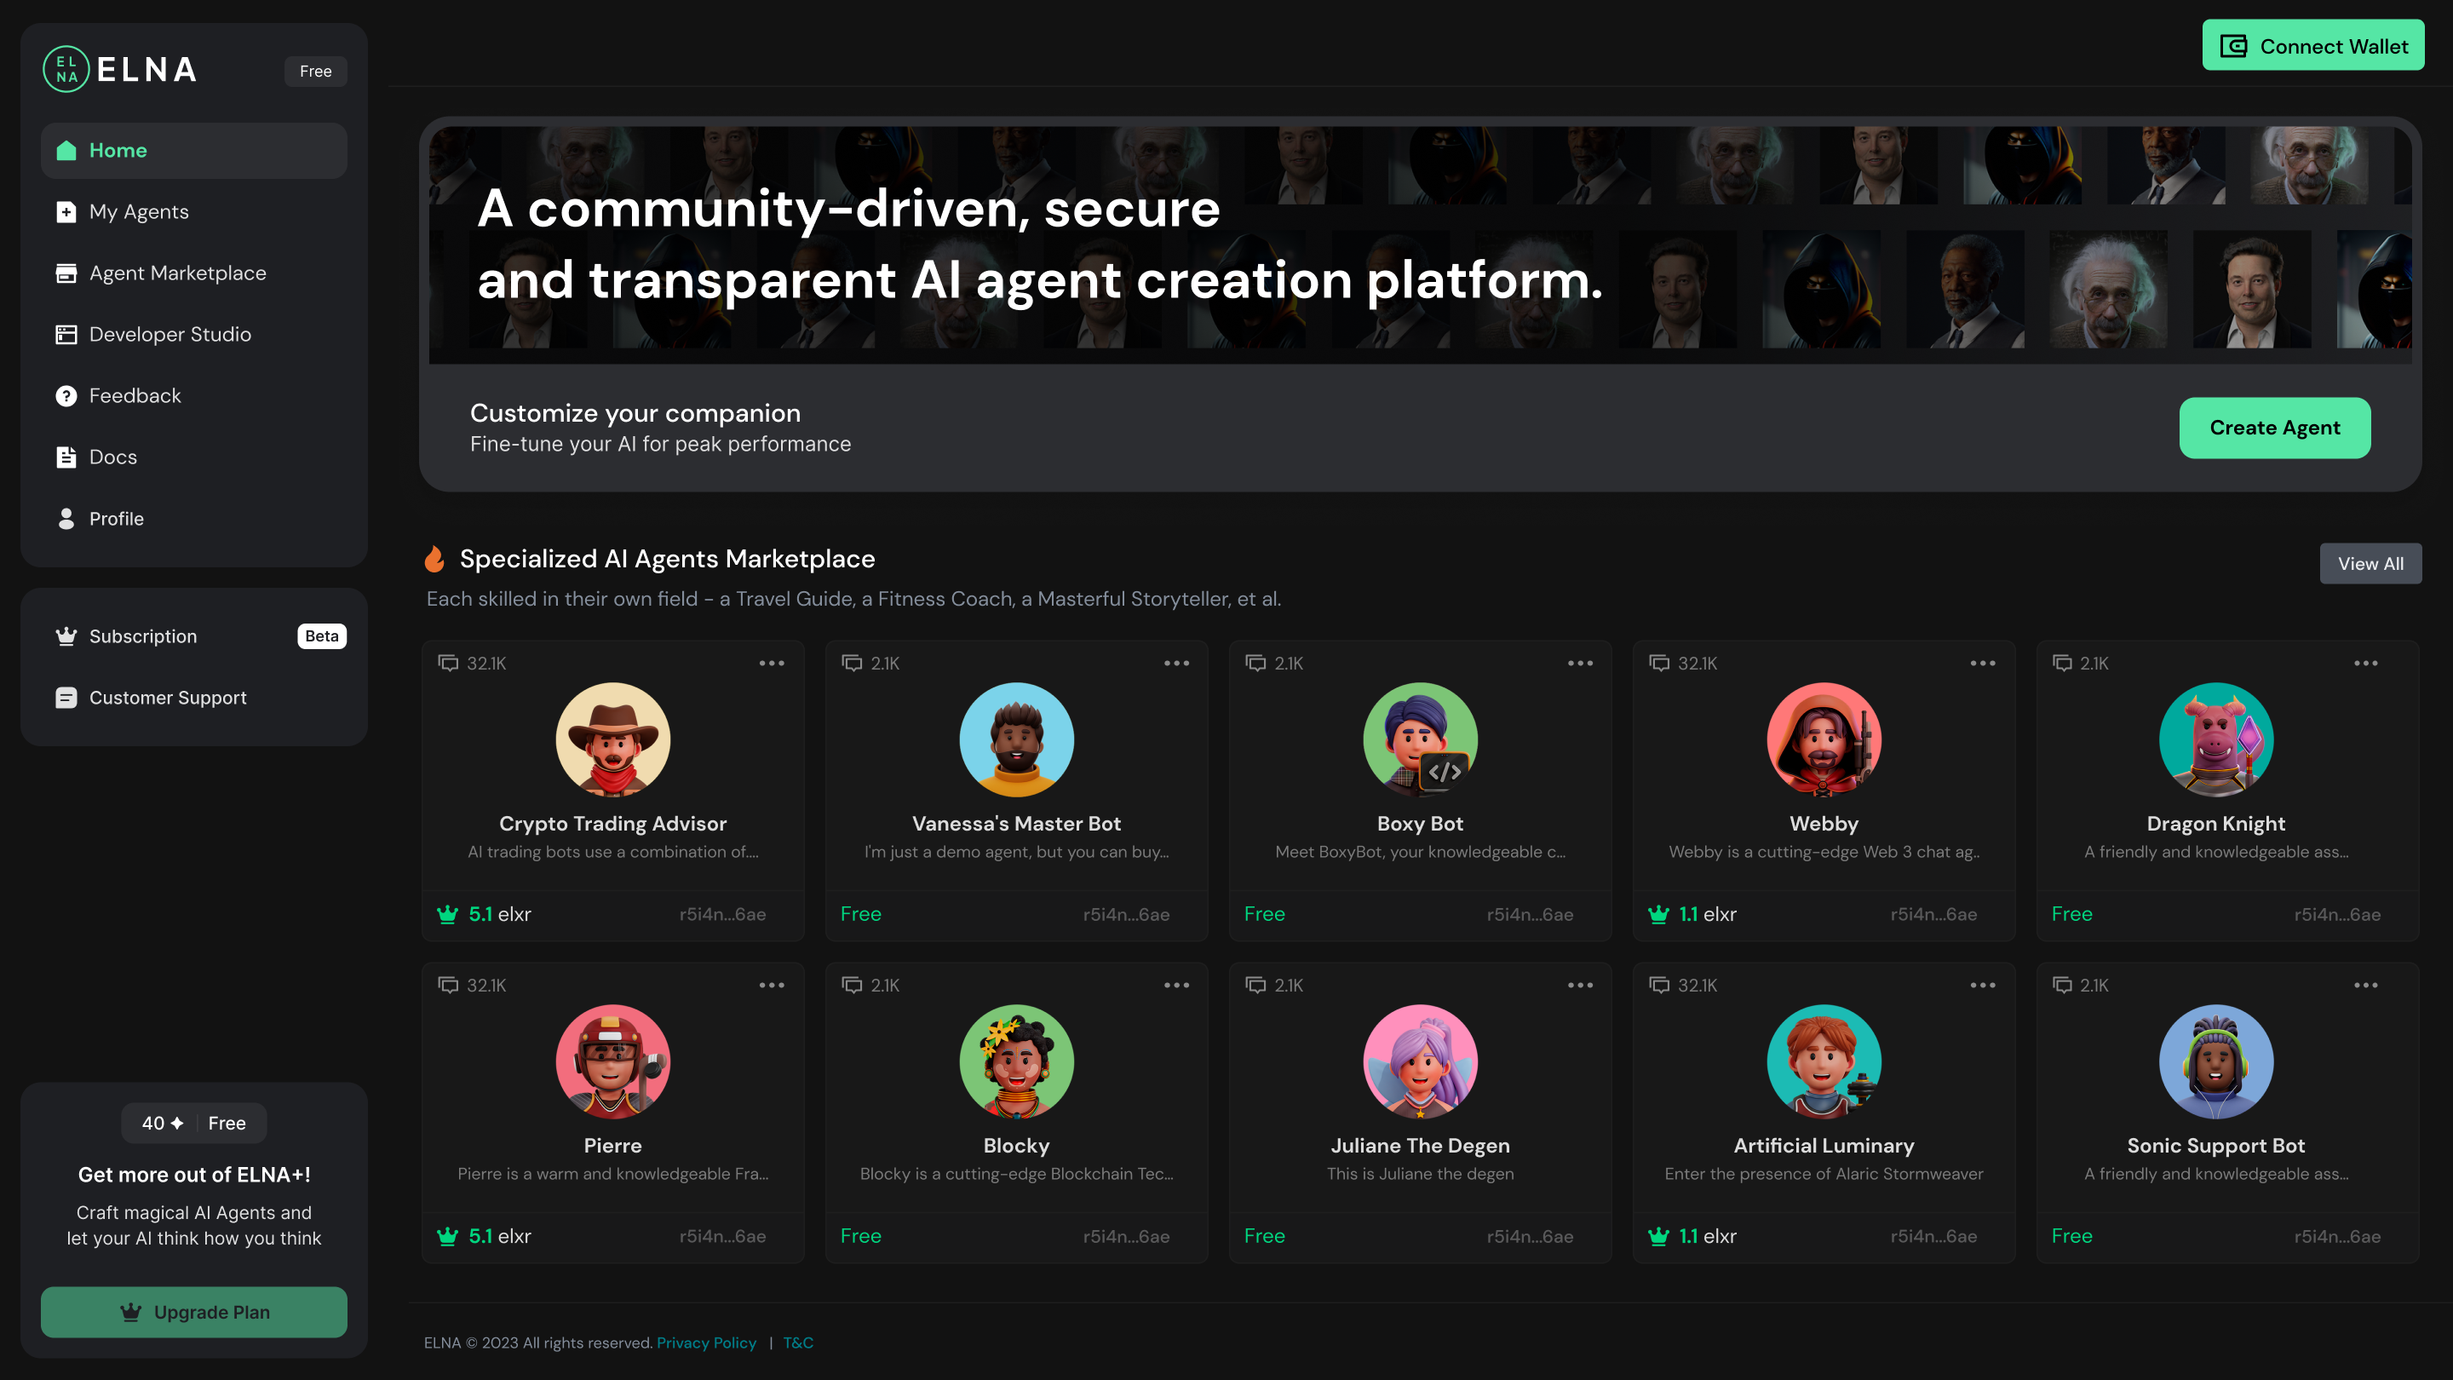Click the Developer Studio window icon

click(66, 334)
